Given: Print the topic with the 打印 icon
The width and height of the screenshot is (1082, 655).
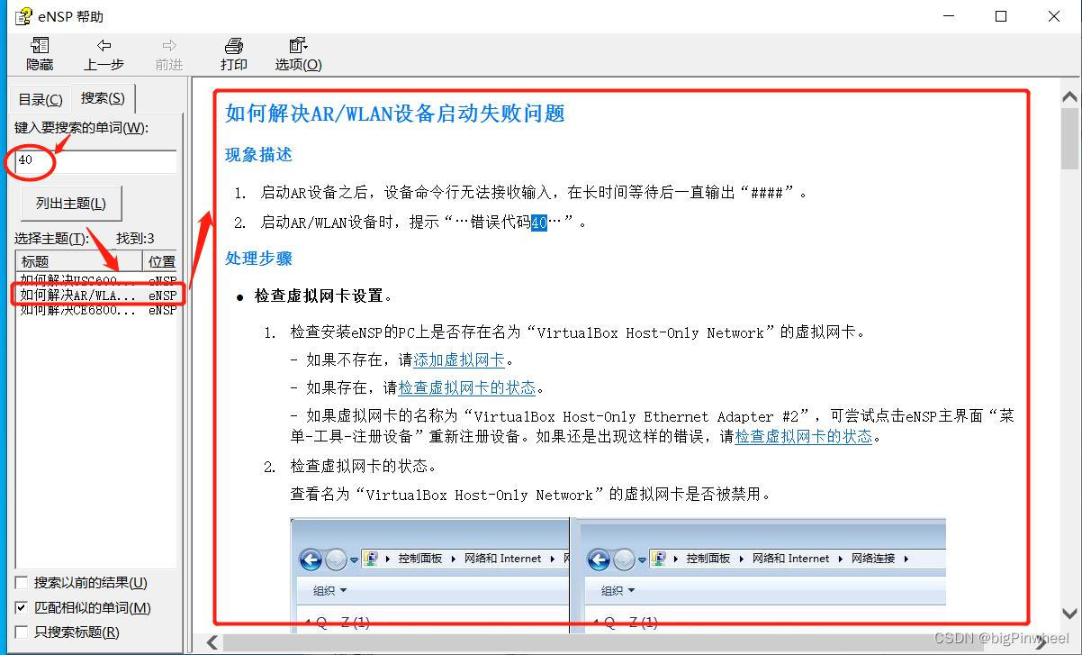Looking at the screenshot, I should coord(233,54).
